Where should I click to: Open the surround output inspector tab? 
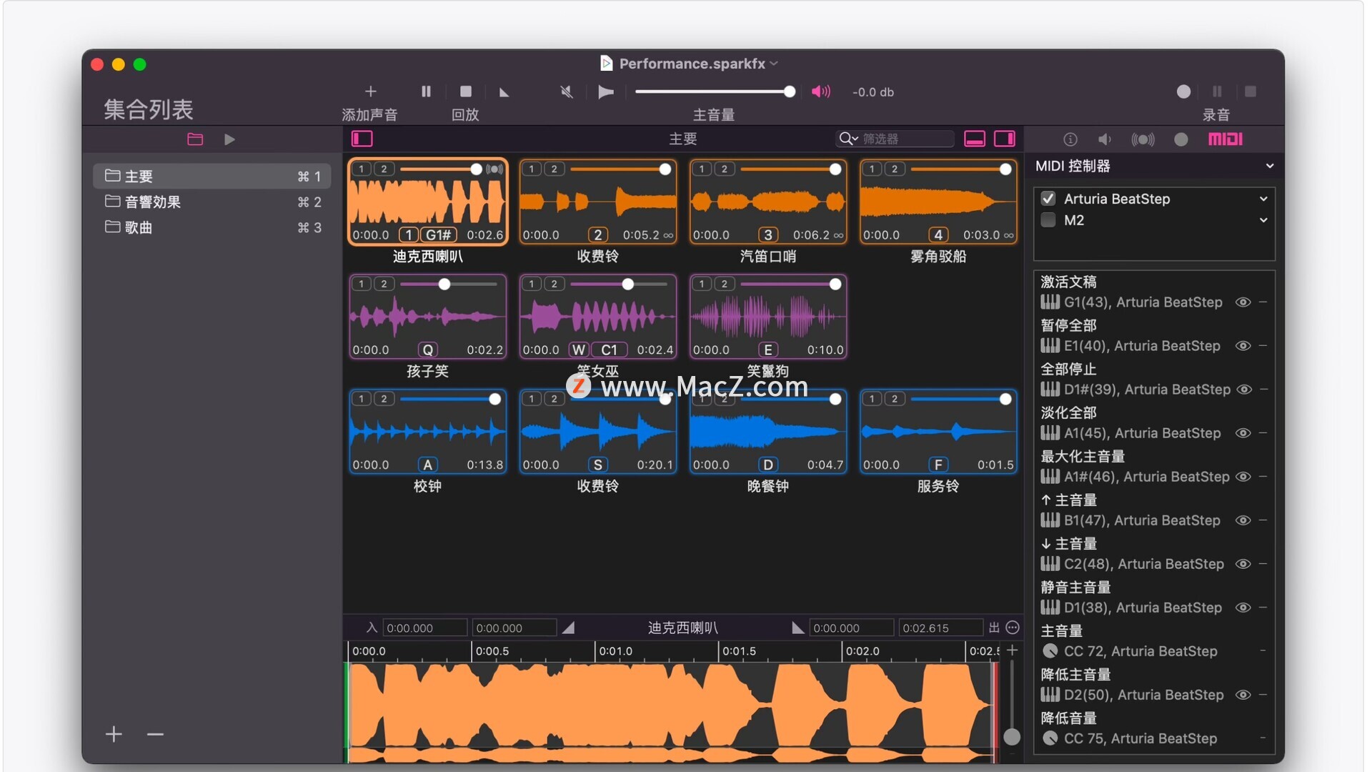(1143, 139)
